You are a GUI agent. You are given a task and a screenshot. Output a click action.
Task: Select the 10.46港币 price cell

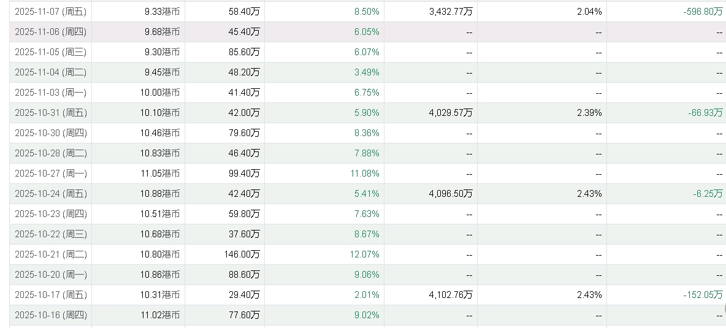point(159,133)
